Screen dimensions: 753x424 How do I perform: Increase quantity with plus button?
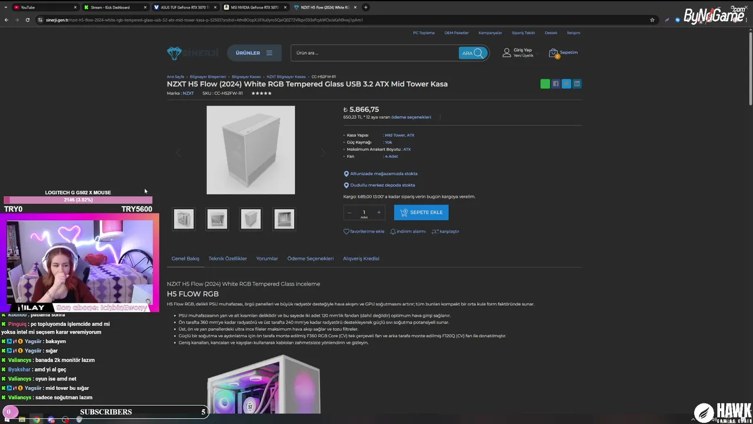coord(379,213)
